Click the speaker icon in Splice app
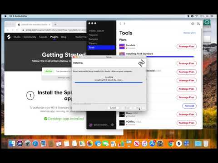Viewport: 218px width, 163px height. coord(193,24)
